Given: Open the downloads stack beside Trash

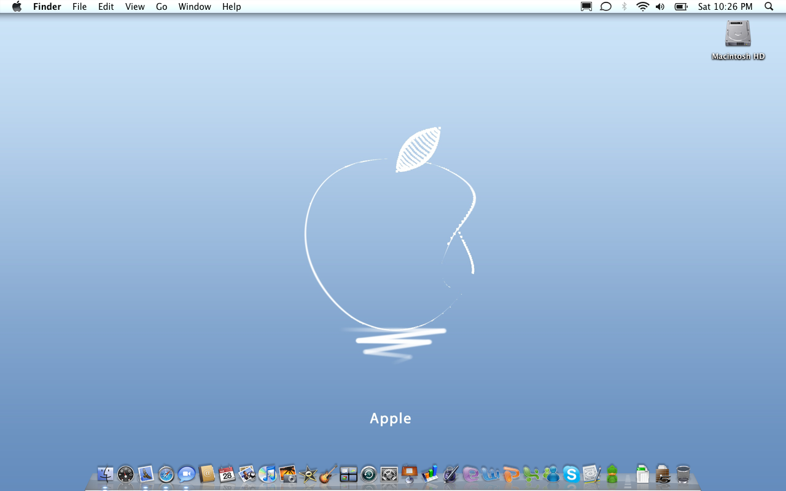Looking at the screenshot, I should [663, 474].
